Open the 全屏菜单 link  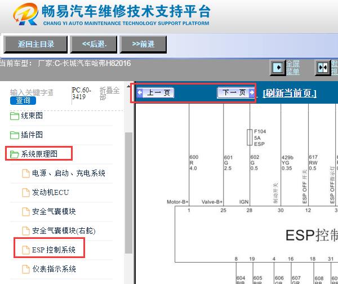click(293, 68)
